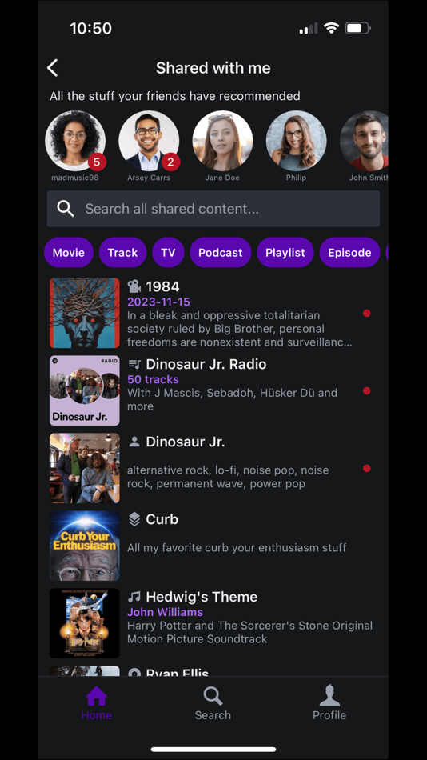Open the 1984 title

162,287
